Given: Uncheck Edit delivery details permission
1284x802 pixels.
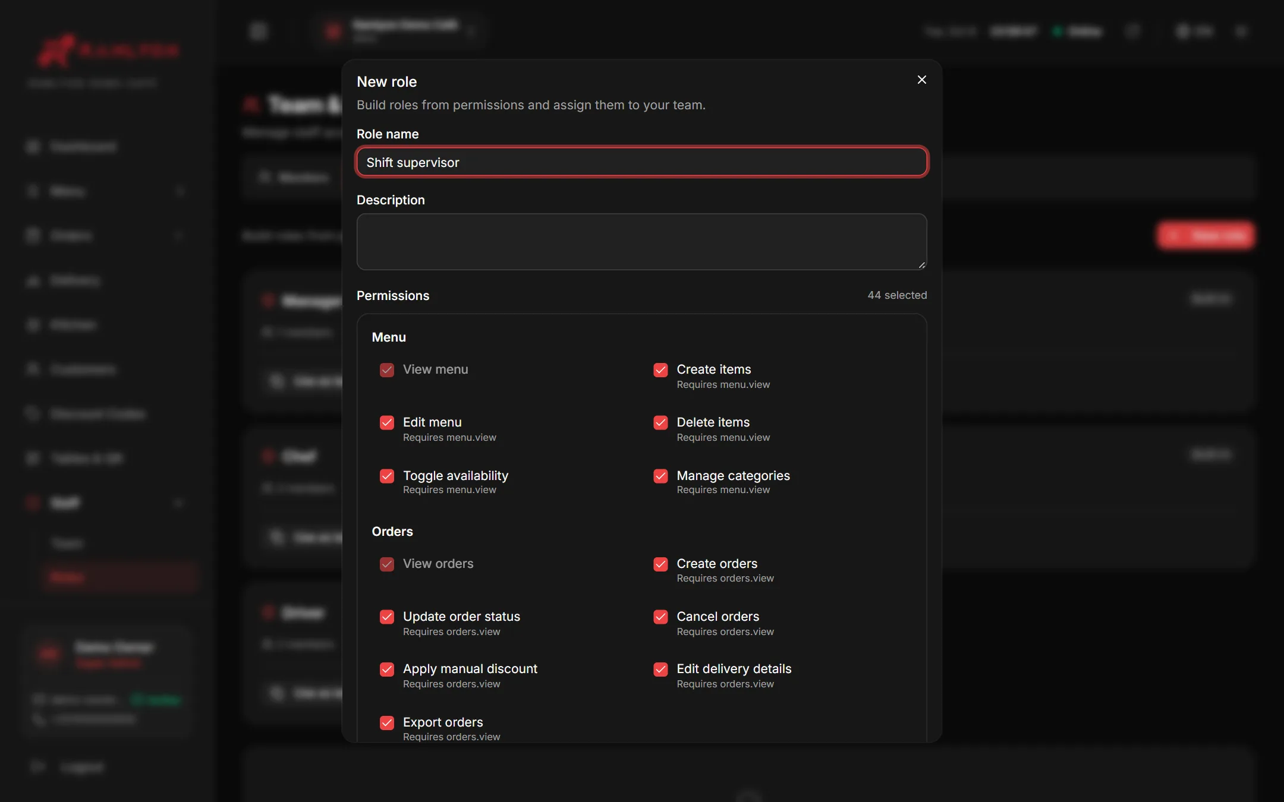Looking at the screenshot, I should pyautogui.click(x=660, y=670).
